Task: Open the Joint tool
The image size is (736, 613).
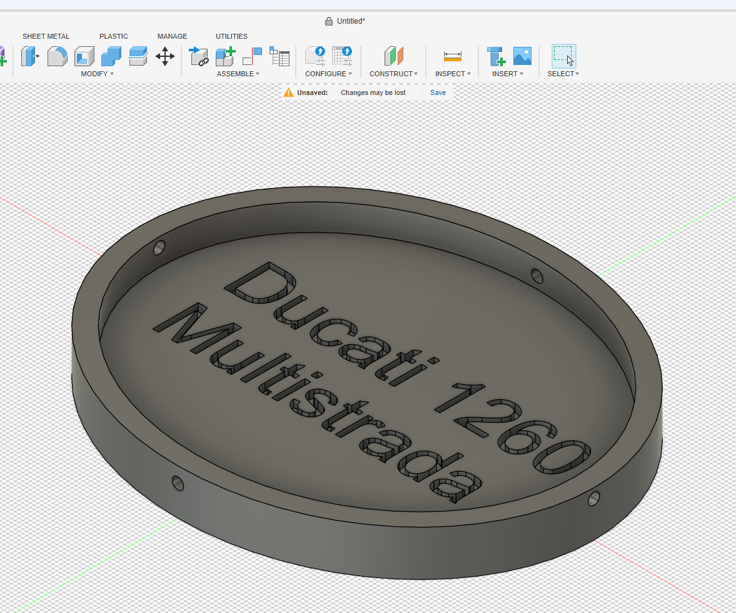Action: pos(252,57)
